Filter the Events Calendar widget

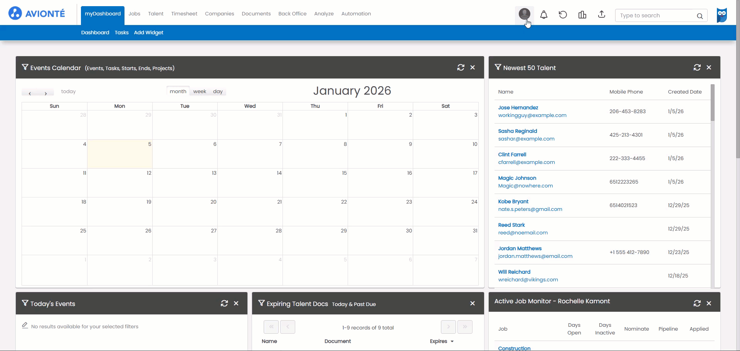tap(25, 67)
